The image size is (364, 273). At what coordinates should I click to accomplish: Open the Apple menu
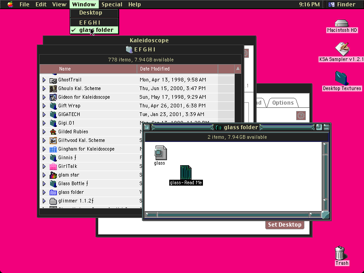[x=10, y=4]
